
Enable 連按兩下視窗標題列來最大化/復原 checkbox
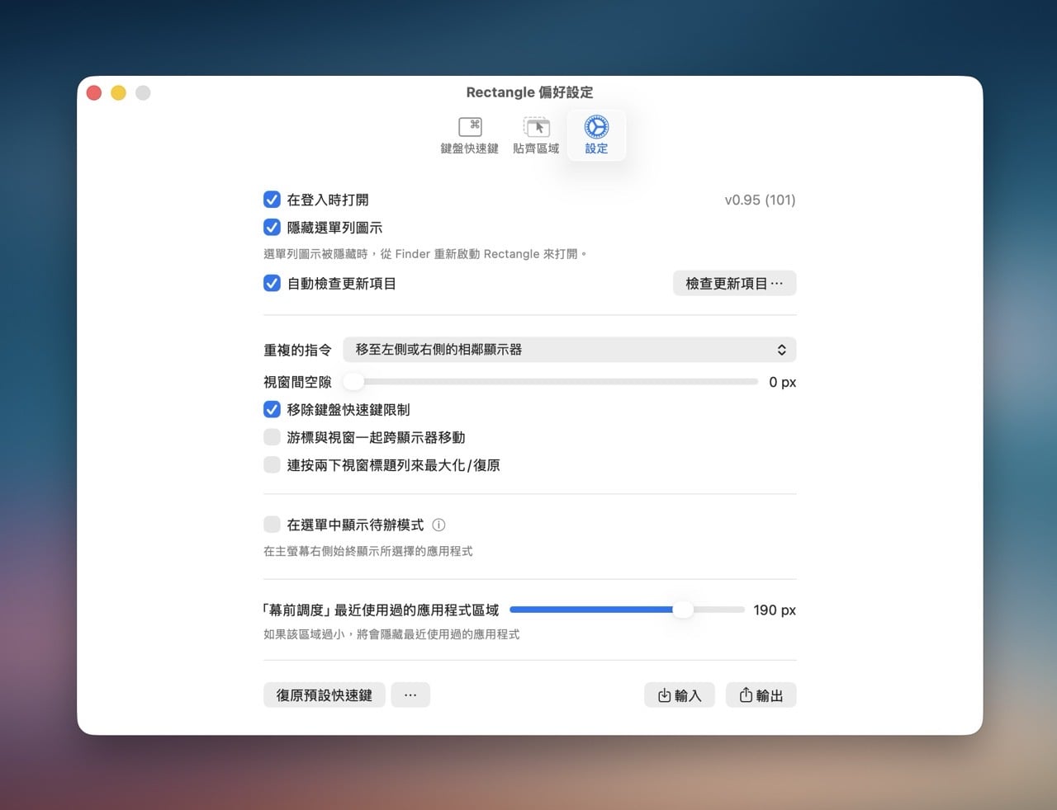(x=272, y=465)
